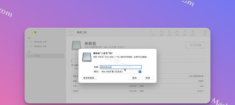Click Erase tool in toolbar
Viewport: 235px width, 105px height.
(x=177, y=31)
